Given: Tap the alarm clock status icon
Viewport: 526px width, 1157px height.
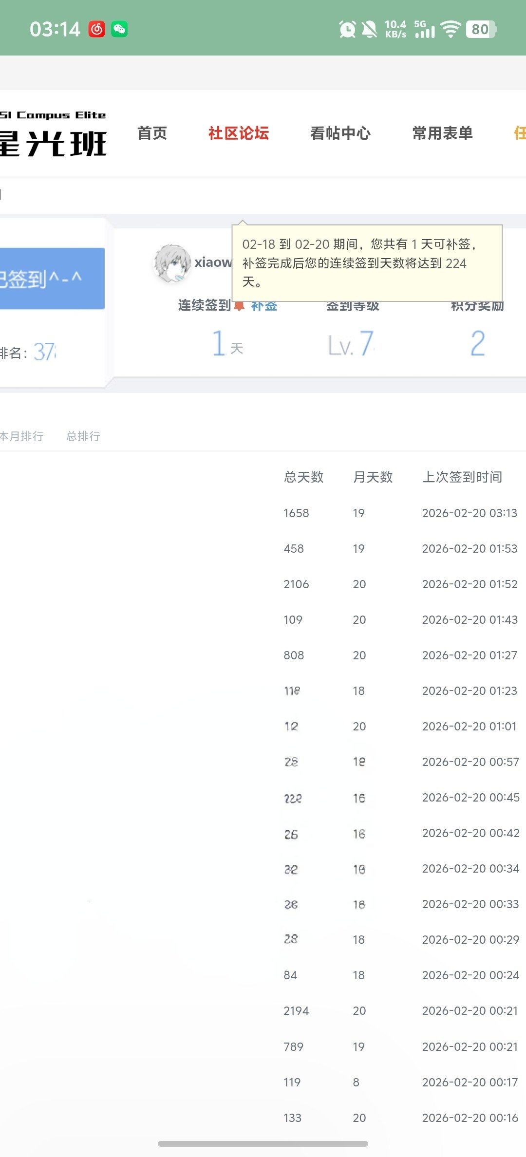Looking at the screenshot, I should coord(347,29).
